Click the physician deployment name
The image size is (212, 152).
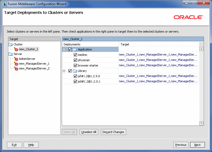point(84,60)
